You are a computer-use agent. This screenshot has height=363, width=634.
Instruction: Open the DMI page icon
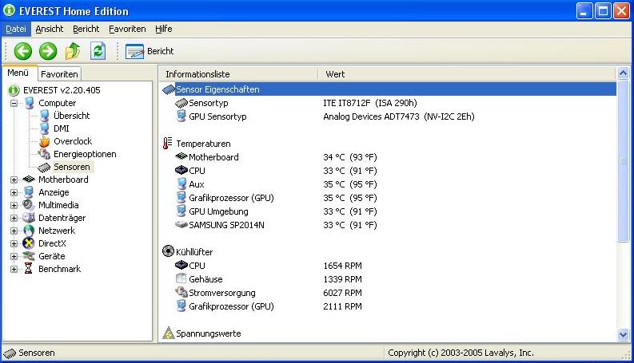click(45, 128)
